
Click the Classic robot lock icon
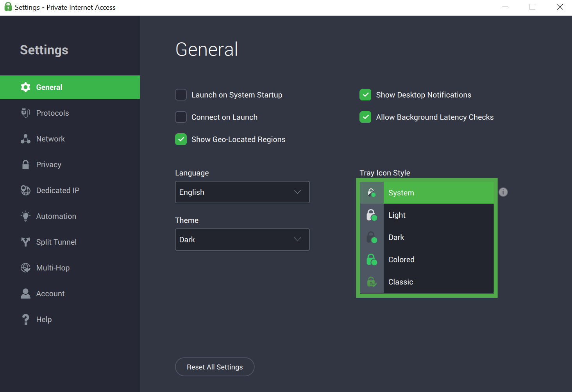click(372, 282)
